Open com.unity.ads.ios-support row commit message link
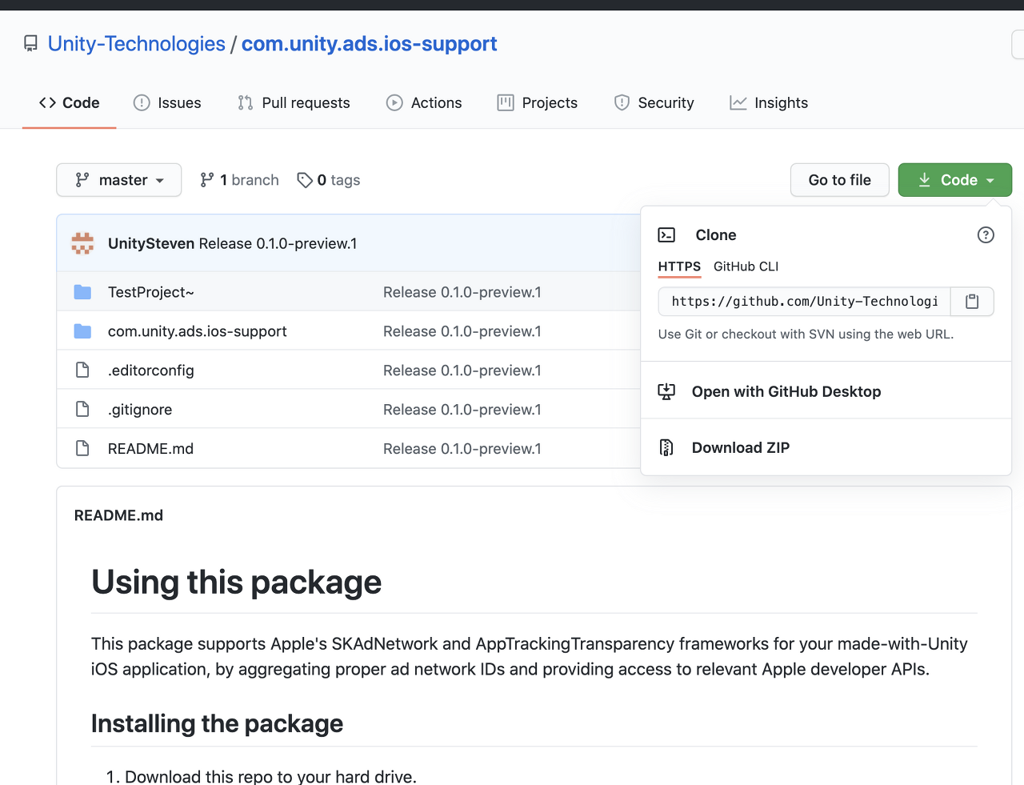Screen dimensions: 1024x785 (x=462, y=331)
